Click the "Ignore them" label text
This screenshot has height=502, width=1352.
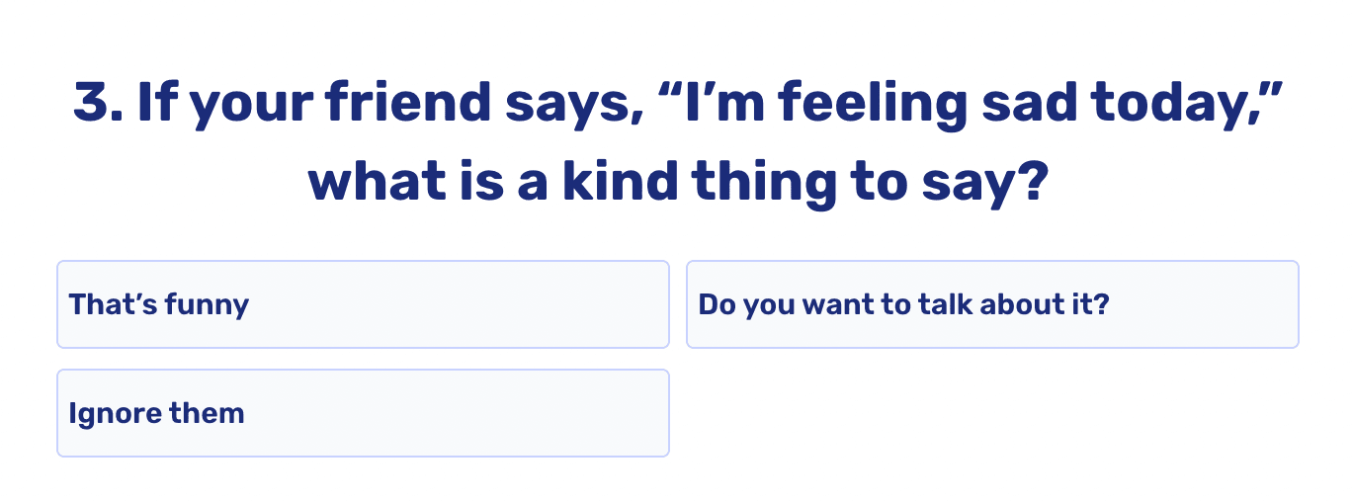click(156, 413)
